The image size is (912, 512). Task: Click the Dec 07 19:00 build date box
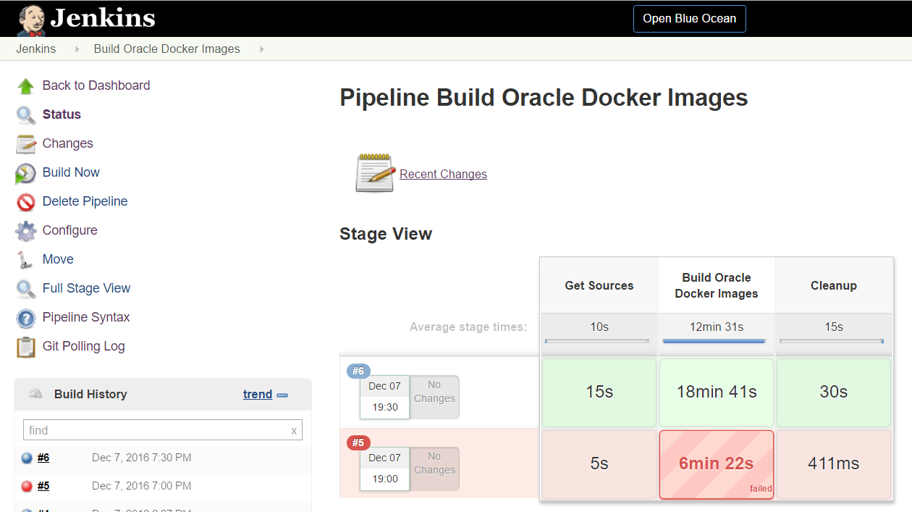point(384,469)
